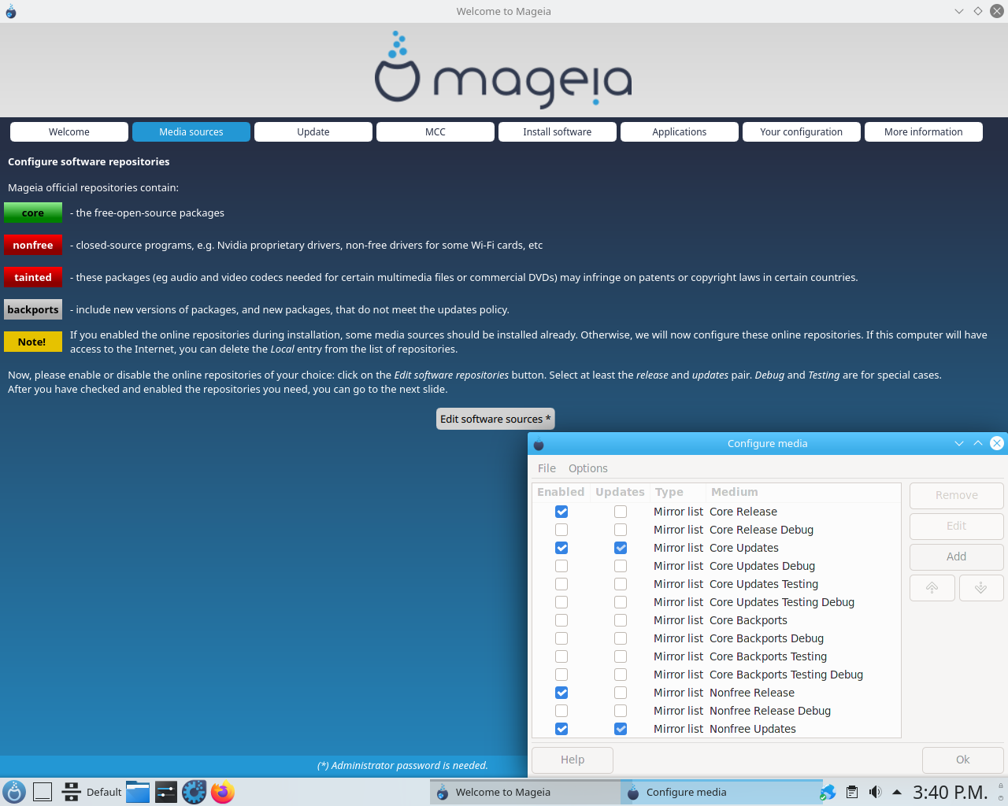Select the Core Updates Testing row
The width and height of the screenshot is (1008, 806).
point(717,584)
